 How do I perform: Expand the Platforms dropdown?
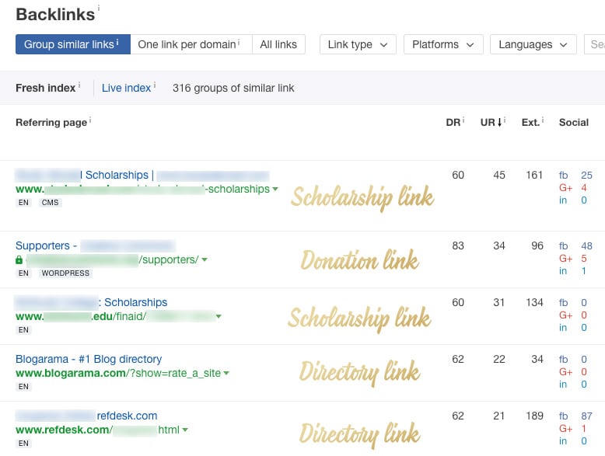[443, 44]
